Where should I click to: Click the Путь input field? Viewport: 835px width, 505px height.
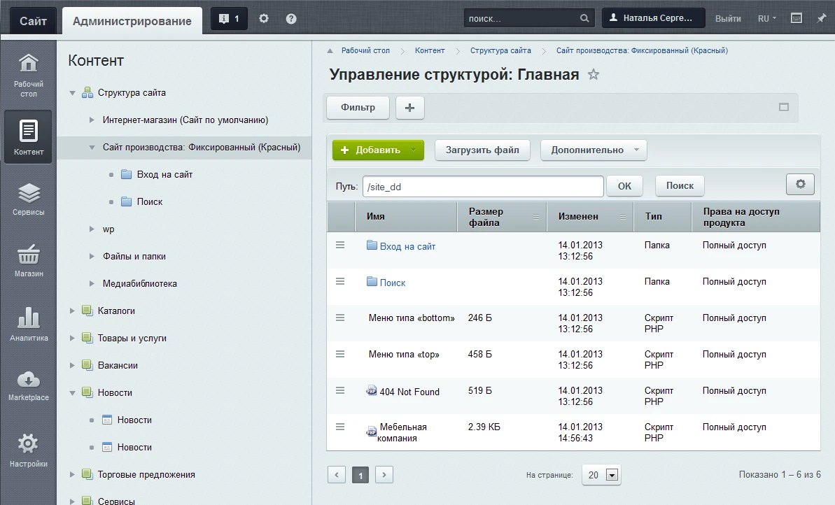click(483, 187)
